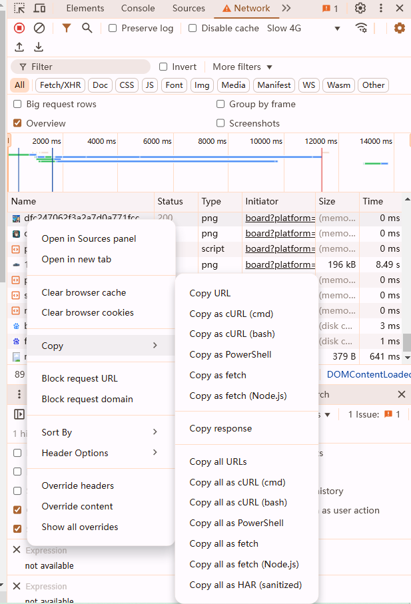Toggle Preserve log checkbox

tap(113, 28)
